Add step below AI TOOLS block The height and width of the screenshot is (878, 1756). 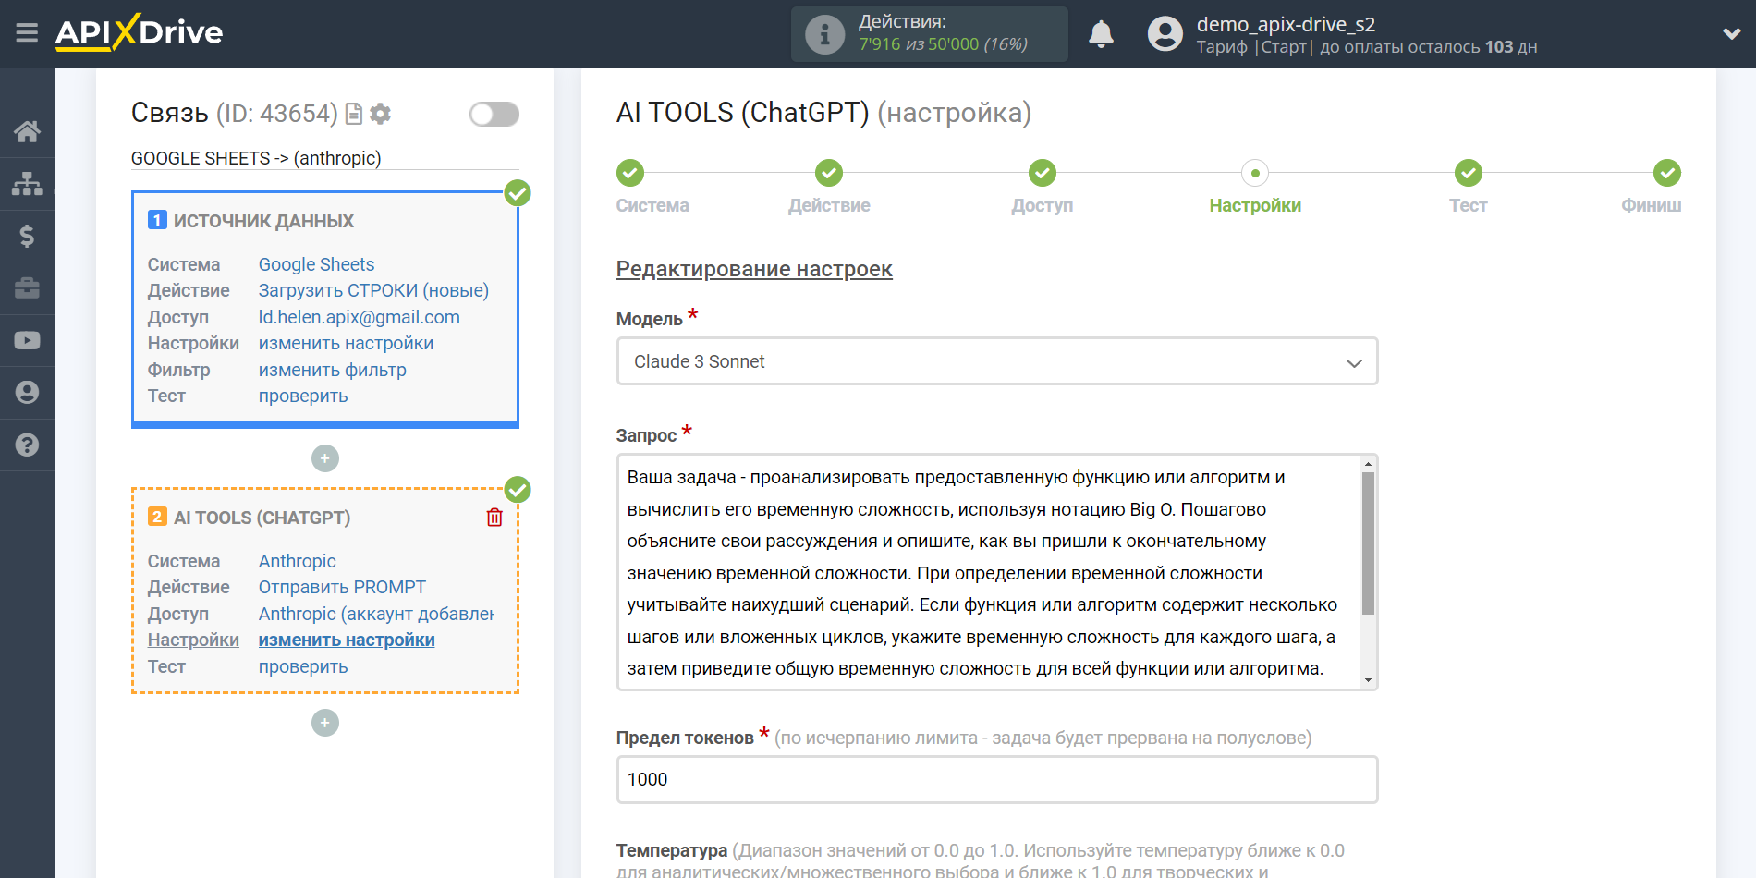pyautogui.click(x=325, y=723)
